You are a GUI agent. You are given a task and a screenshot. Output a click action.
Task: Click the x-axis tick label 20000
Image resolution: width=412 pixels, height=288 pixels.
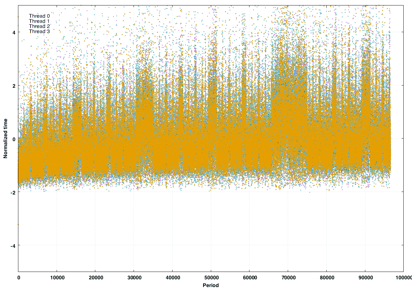95,277
